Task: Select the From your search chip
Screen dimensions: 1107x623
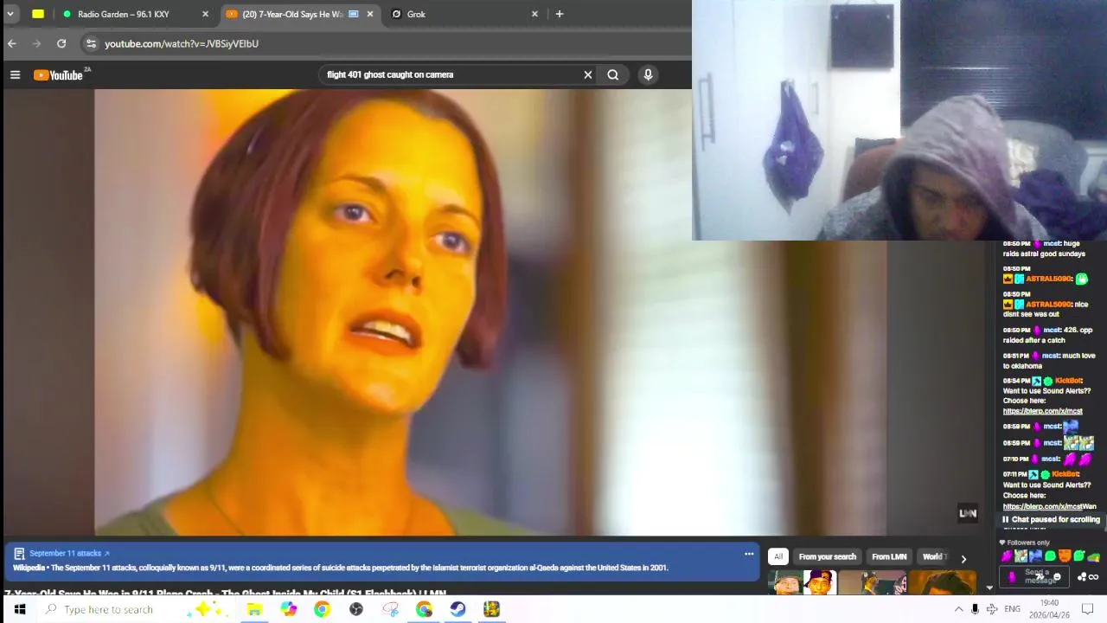Action: pos(828,556)
